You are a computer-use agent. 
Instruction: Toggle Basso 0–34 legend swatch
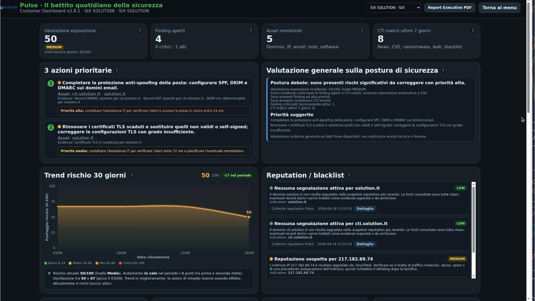coord(46,263)
